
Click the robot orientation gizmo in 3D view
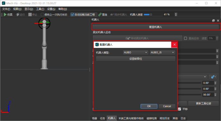coord(44,23)
